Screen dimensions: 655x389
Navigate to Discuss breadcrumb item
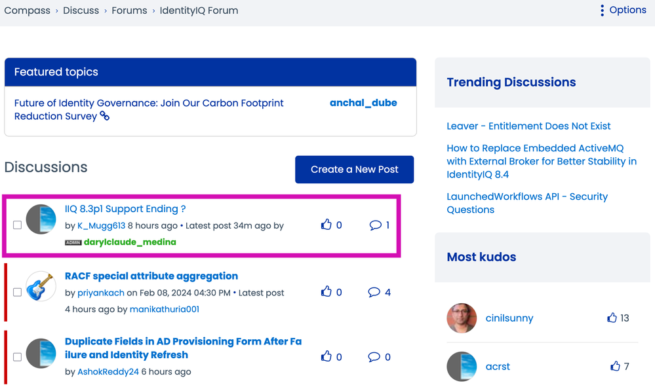(x=81, y=10)
